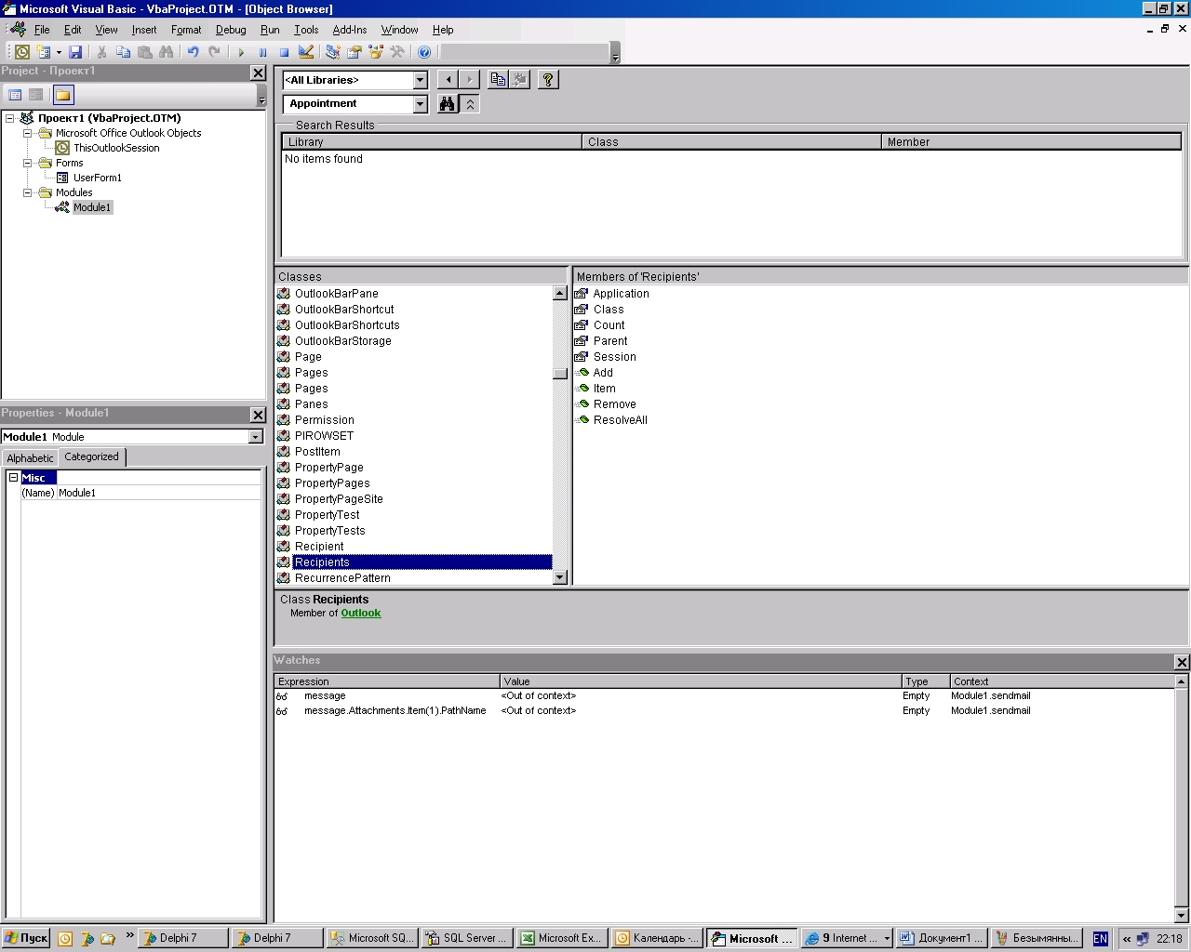Click the Copy icon in main toolbar

pos(123,52)
